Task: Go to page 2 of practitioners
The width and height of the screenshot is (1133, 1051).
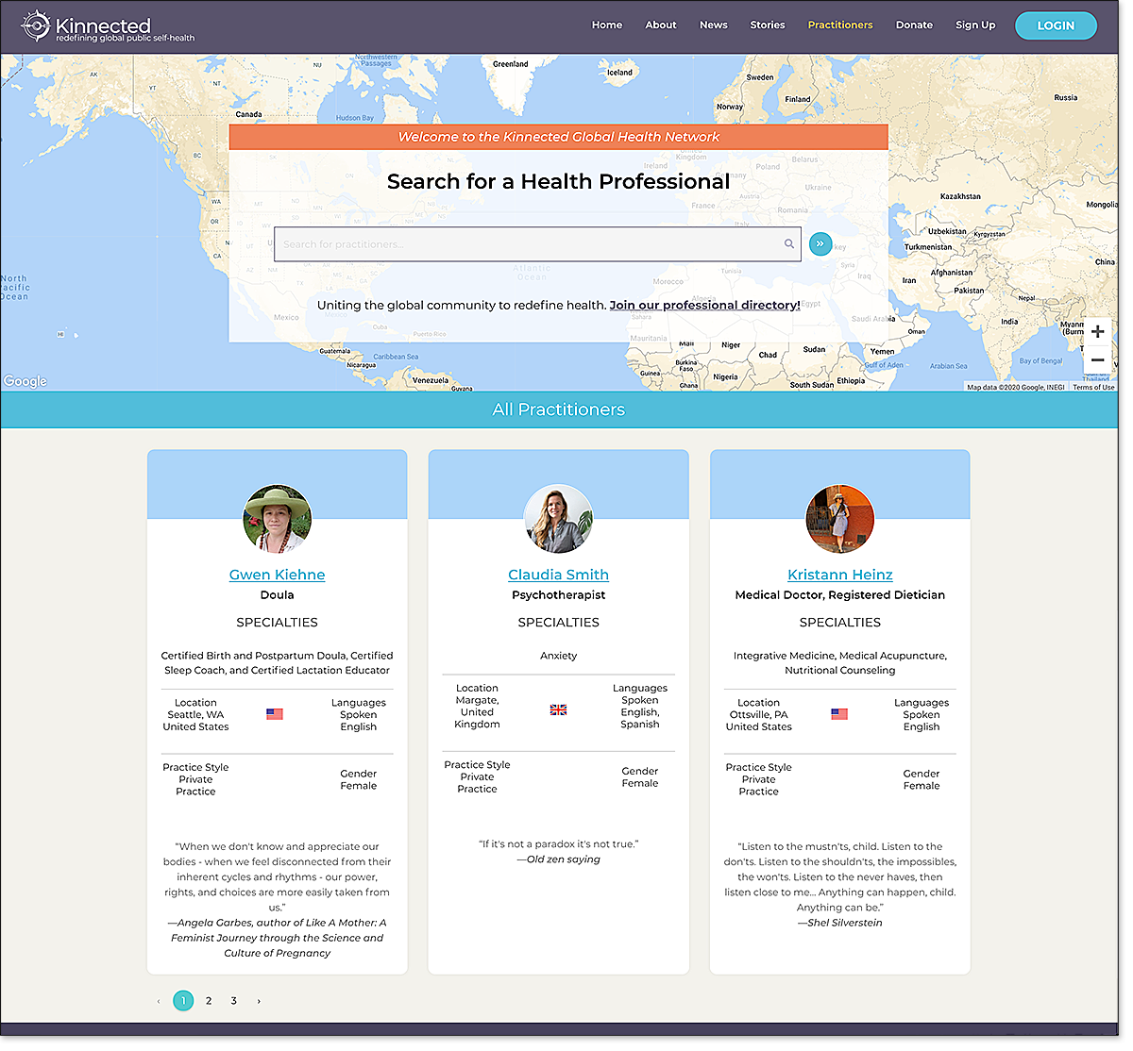Action: pos(209,1001)
